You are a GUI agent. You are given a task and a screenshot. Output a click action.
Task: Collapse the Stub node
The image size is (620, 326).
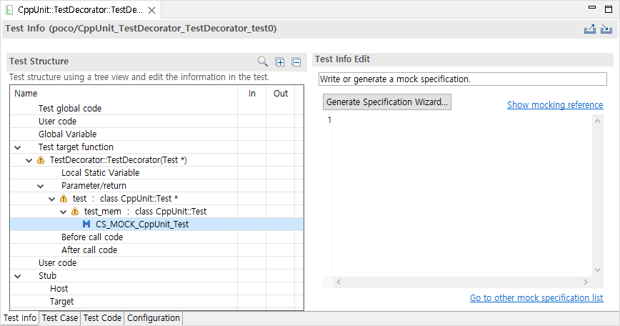(18, 276)
